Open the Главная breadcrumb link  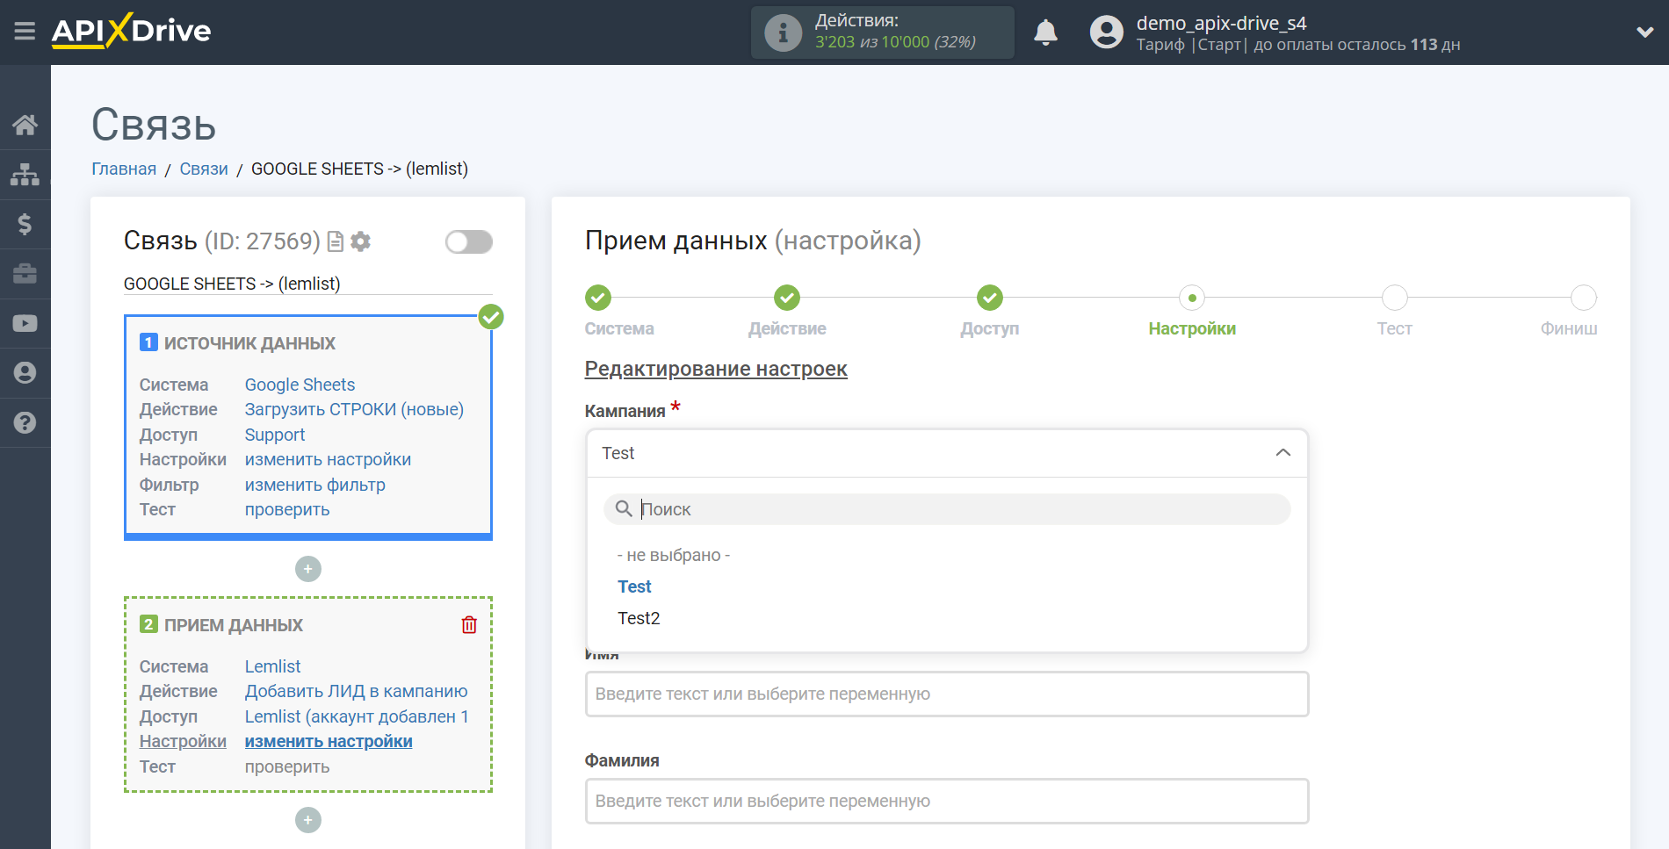click(x=124, y=169)
